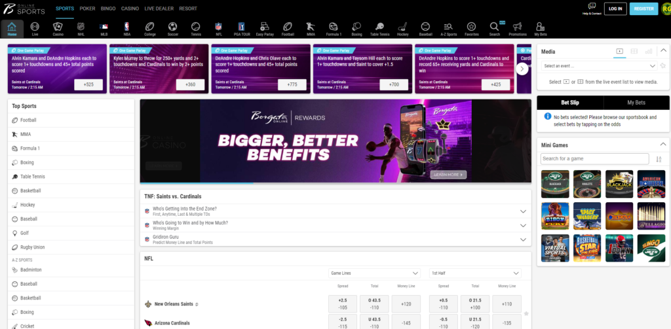Screen dimensions: 671x329
Task: Click the 'Search for a game' field
Action: pyautogui.click(x=595, y=158)
